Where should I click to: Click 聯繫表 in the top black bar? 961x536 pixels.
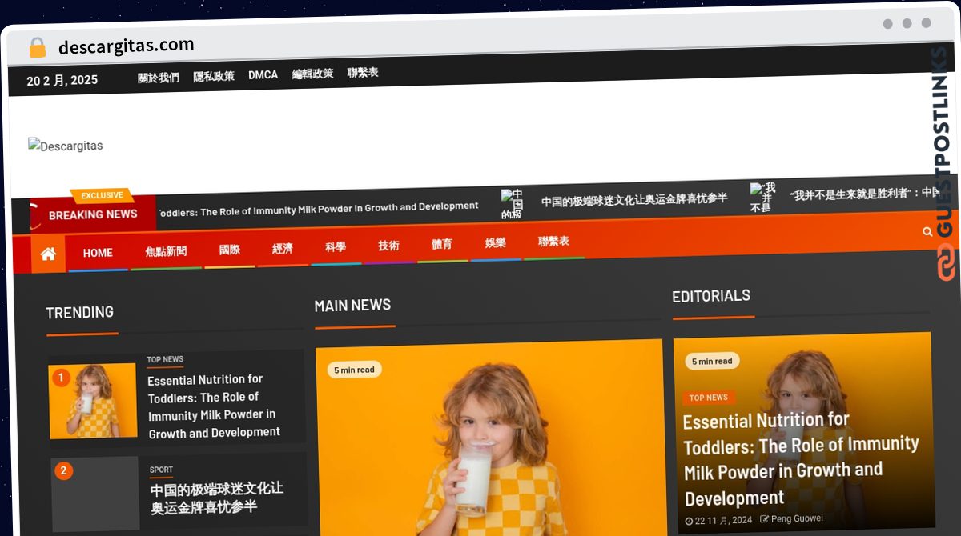pos(363,73)
